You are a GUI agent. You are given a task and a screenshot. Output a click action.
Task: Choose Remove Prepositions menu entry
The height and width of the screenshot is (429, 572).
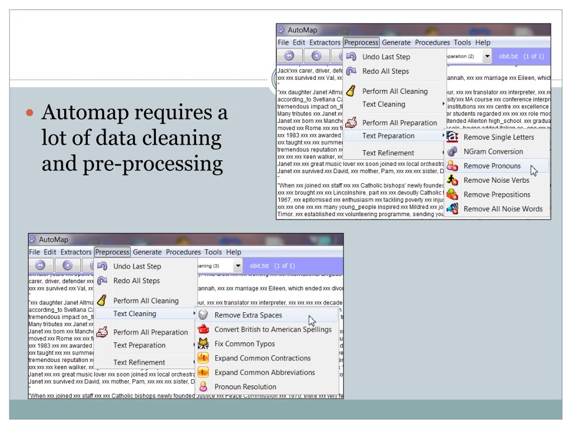click(497, 194)
